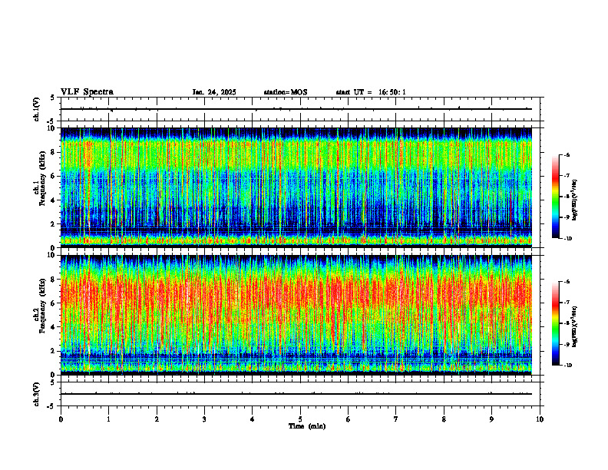Click the "-6" tick on ch.2 colorbar
Viewport: 608px width, 470px height.
click(x=567, y=282)
